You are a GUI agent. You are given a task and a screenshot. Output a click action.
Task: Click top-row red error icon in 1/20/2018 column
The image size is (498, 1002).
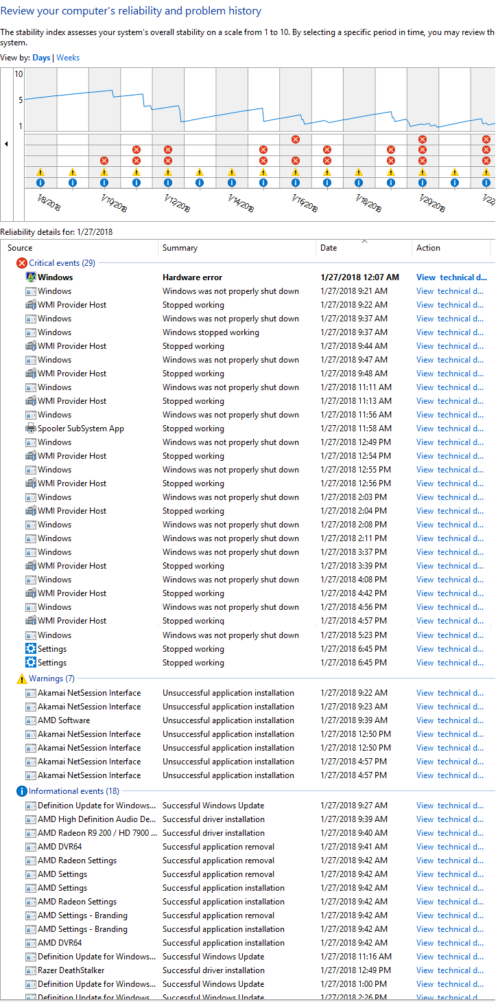pyautogui.click(x=423, y=139)
